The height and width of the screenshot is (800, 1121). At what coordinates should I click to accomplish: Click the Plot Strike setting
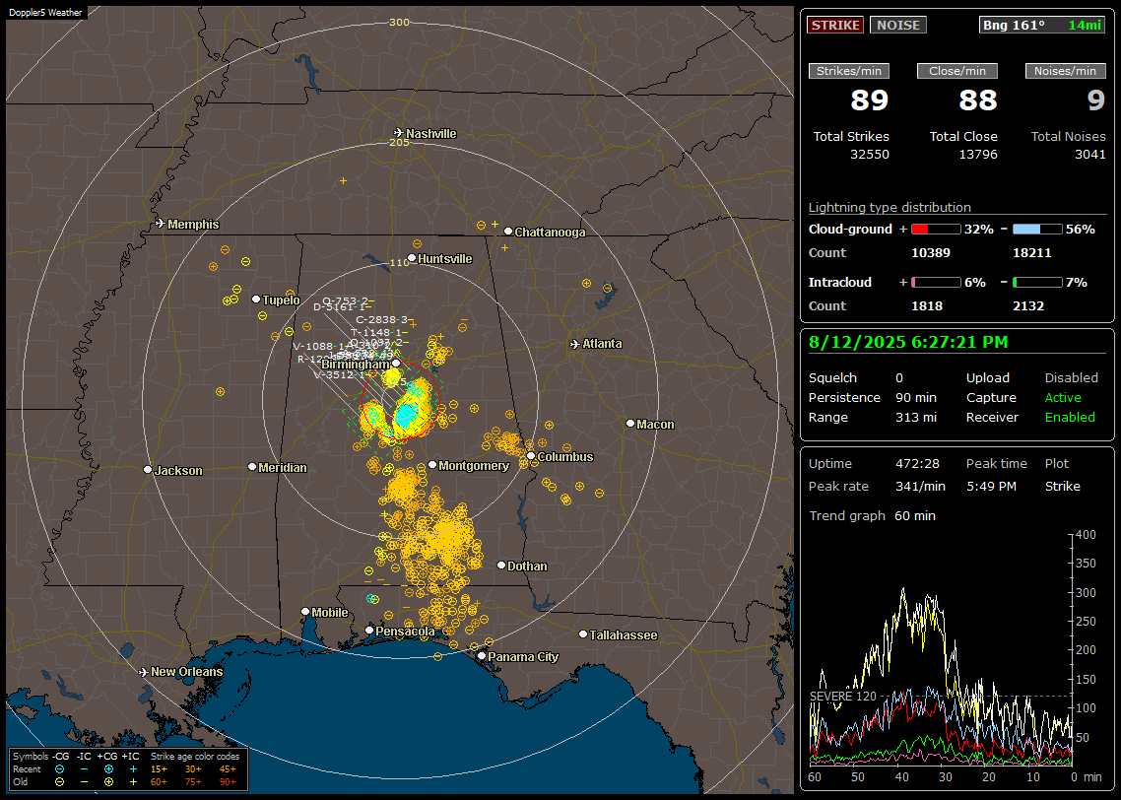[1062, 486]
